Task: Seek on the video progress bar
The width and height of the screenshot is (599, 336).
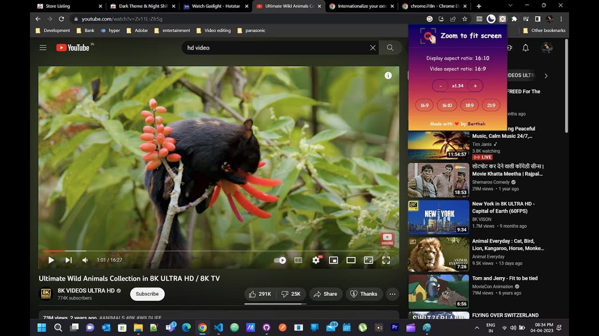Action: (219, 251)
